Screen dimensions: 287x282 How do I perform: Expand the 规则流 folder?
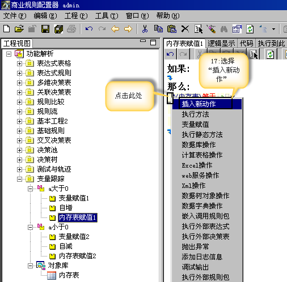19,112
